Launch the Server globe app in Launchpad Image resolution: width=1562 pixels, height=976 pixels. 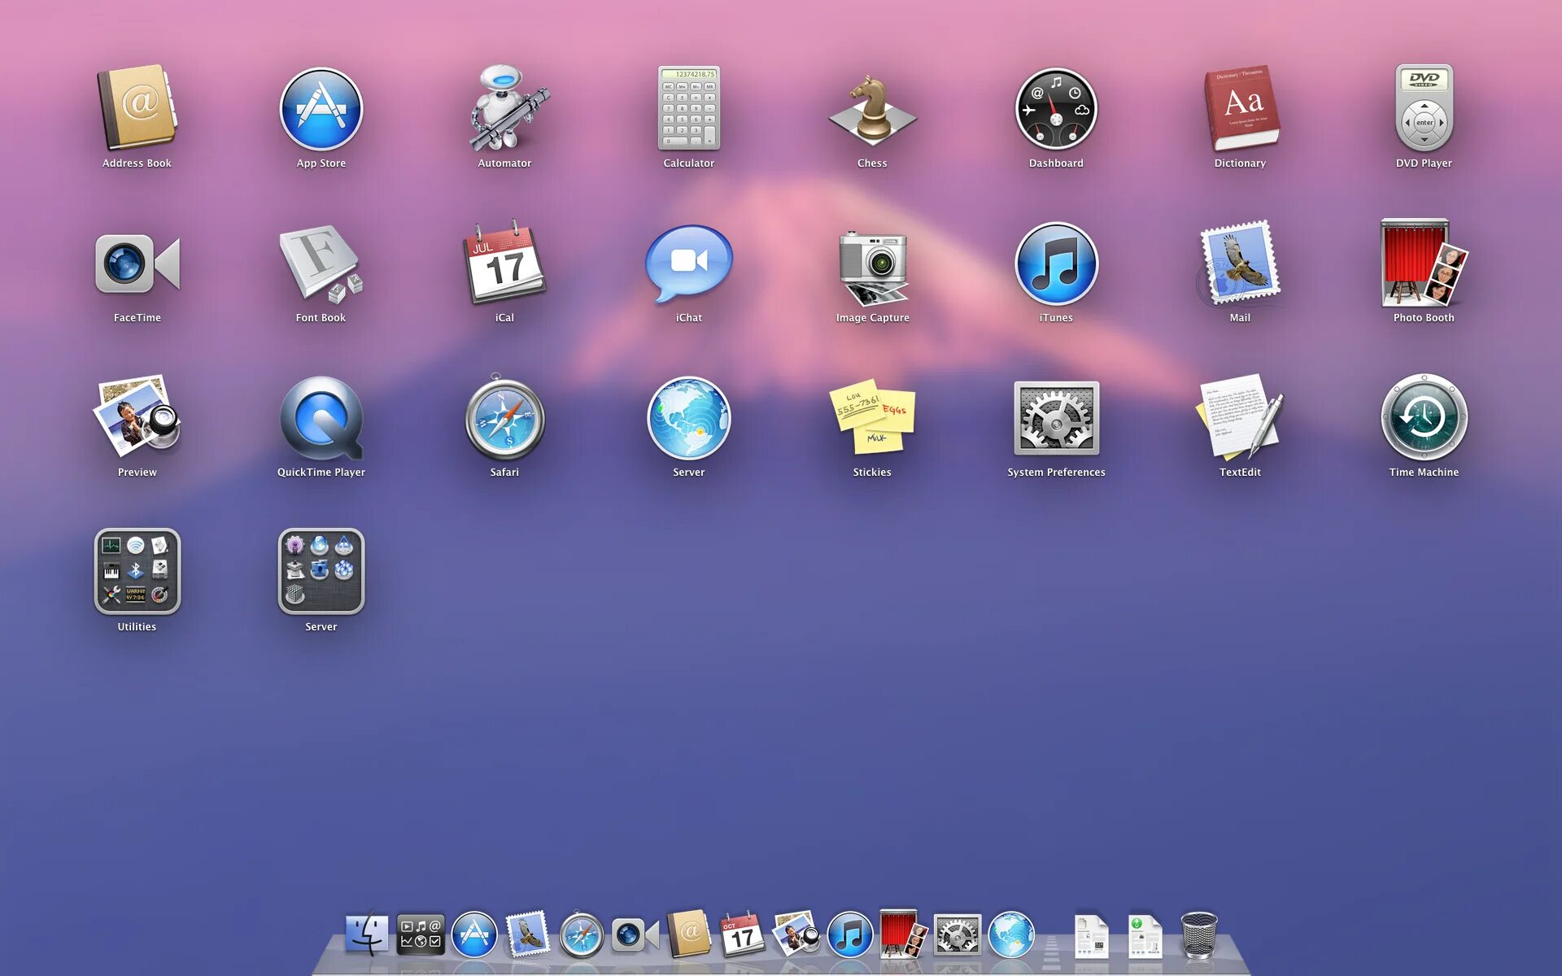689,418
